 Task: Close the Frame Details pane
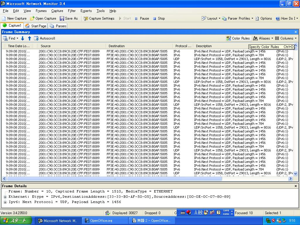pyautogui.click(x=296, y=186)
